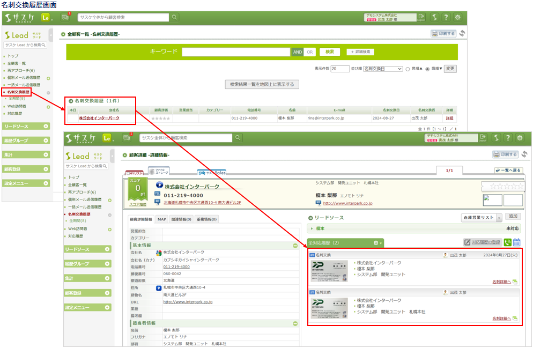533x348 pixels.
Task: Click 検索結果一覧を地図上に表示する button
Action: pyautogui.click(x=262, y=84)
